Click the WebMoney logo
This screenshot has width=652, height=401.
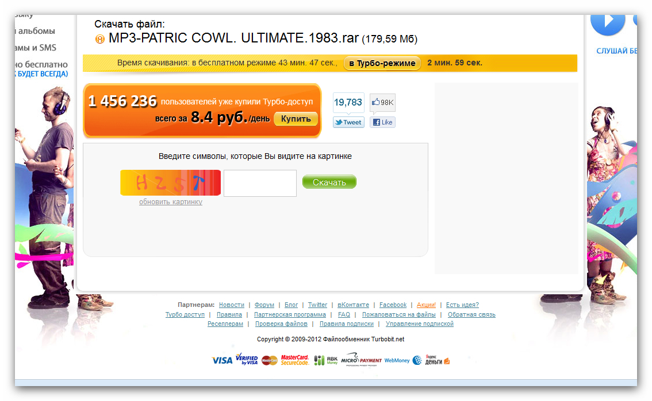(403, 360)
